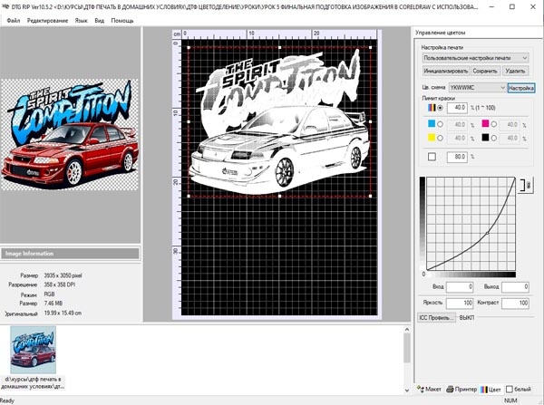
Task: Switch to the Принтер tab
Action: coord(461,390)
